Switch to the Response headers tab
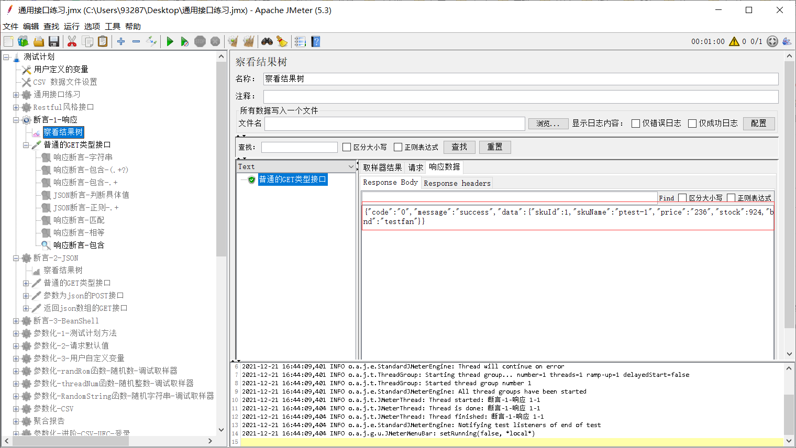 click(457, 183)
